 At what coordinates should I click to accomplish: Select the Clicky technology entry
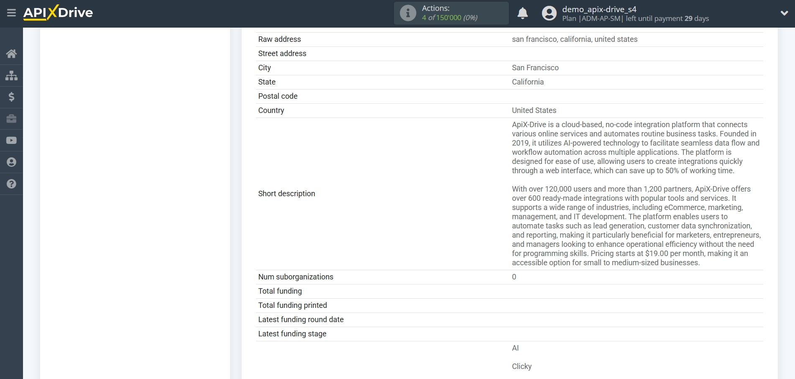(521, 366)
